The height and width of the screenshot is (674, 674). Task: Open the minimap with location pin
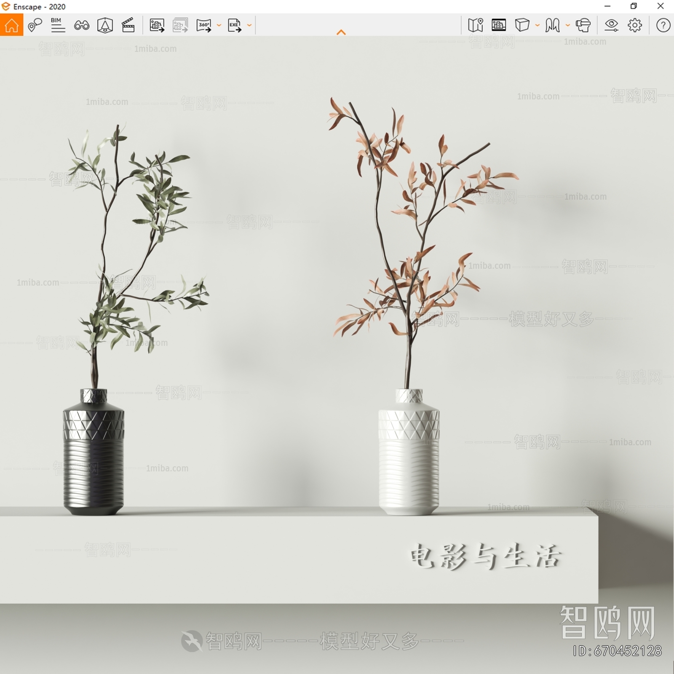[475, 25]
